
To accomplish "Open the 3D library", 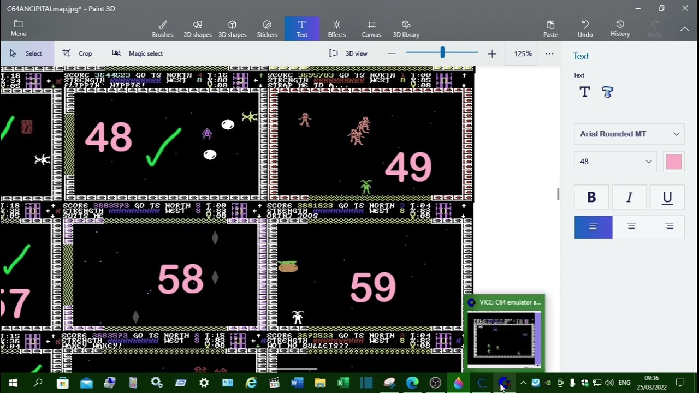I will click(x=406, y=29).
